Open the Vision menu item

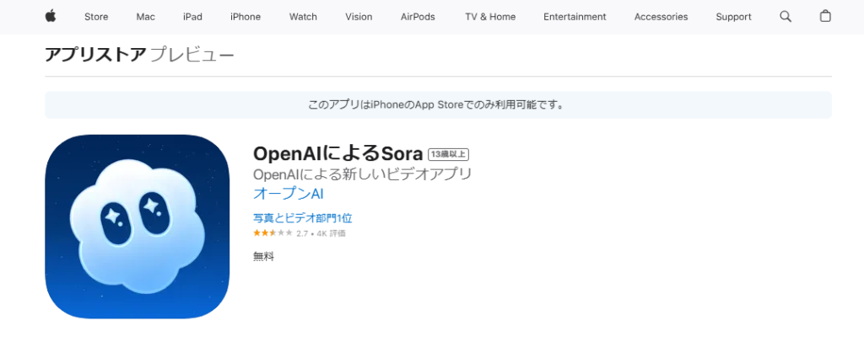point(359,17)
